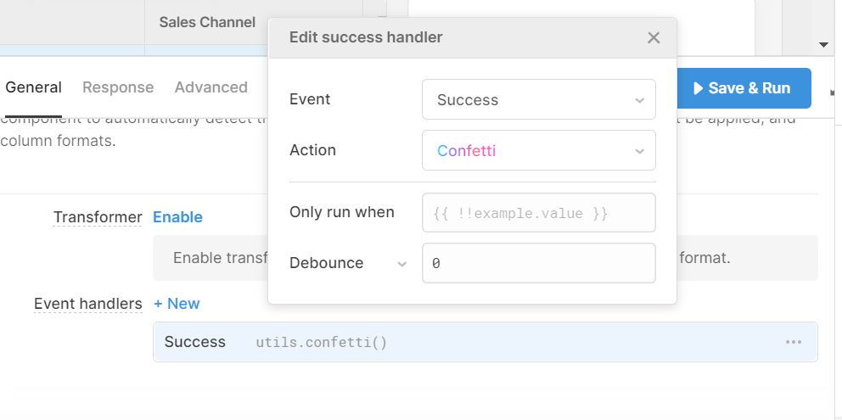Open the Action dropdown showing Confetti
Viewport: 842px width, 420px height.
click(x=538, y=150)
